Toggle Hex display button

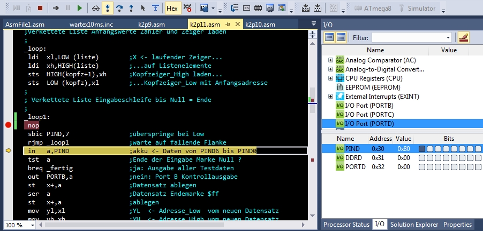pyautogui.click(x=171, y=8)
